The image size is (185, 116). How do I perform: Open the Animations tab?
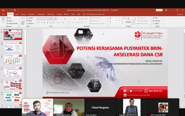41,14
